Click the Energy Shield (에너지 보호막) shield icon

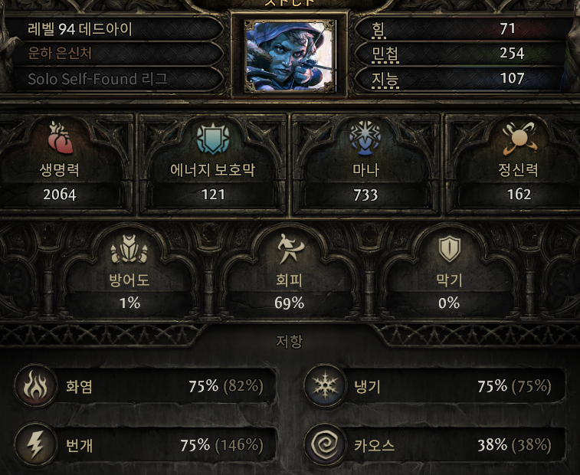point(213,138)
